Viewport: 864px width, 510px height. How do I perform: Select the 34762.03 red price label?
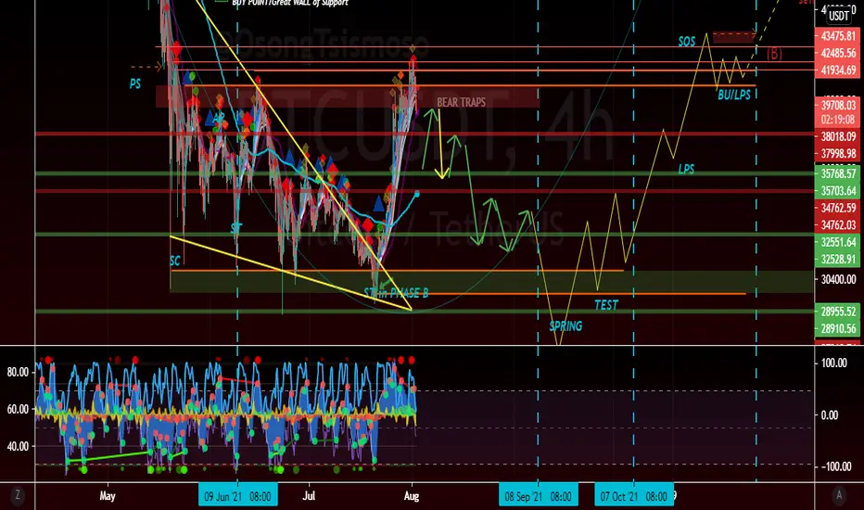coord(839,225)
